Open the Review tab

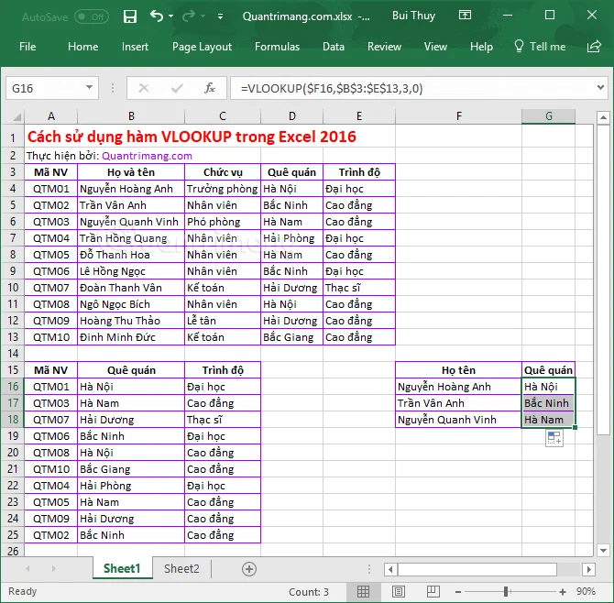pyautogui.click(x=384, y=47)
